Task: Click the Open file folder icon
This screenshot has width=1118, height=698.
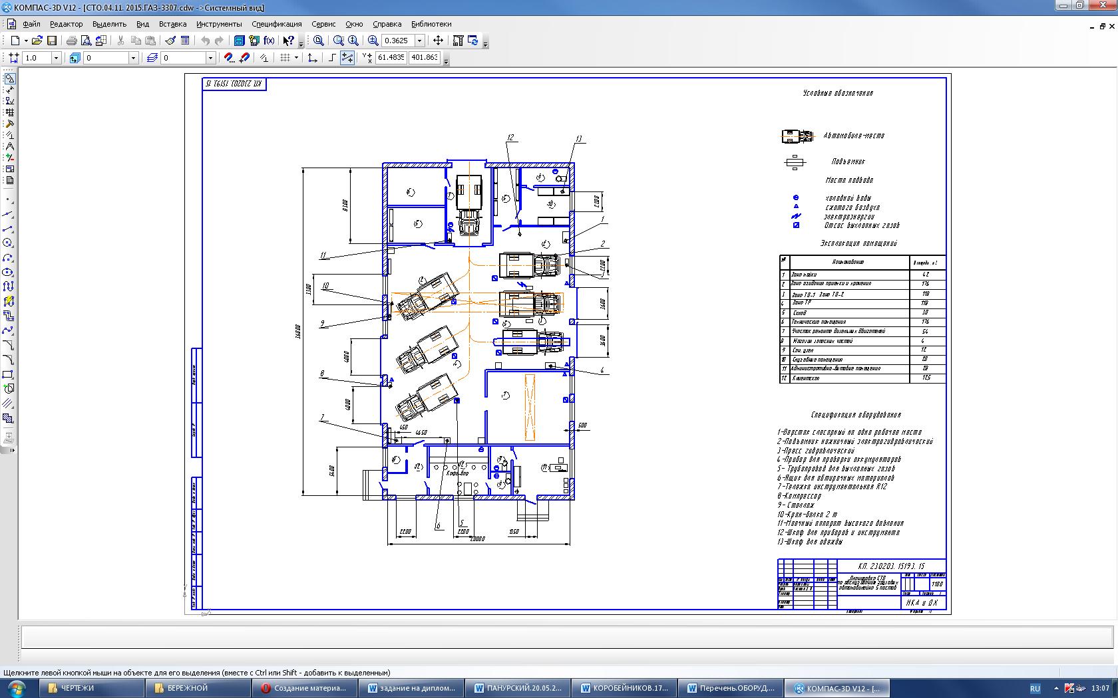Action: coord(37,41)
